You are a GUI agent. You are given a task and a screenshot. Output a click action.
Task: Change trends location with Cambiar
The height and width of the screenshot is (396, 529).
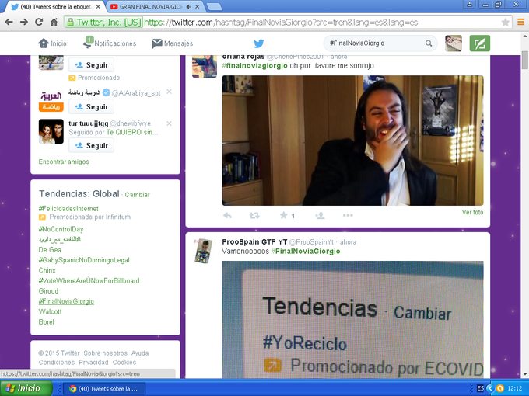pos(138,195)
